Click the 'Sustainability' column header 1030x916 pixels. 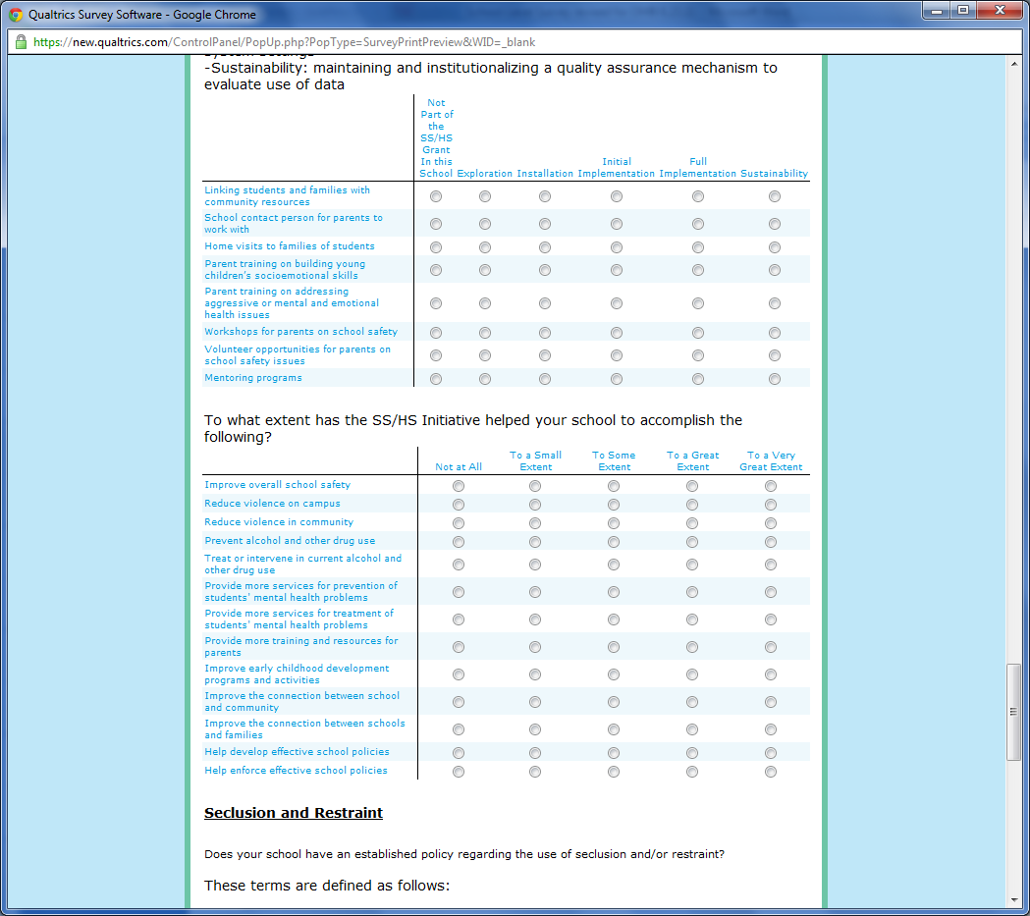(x=775, y=174)
